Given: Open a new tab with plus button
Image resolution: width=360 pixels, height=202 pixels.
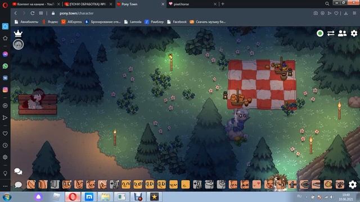Looking at the screenshot, I should tap(223, 4).
